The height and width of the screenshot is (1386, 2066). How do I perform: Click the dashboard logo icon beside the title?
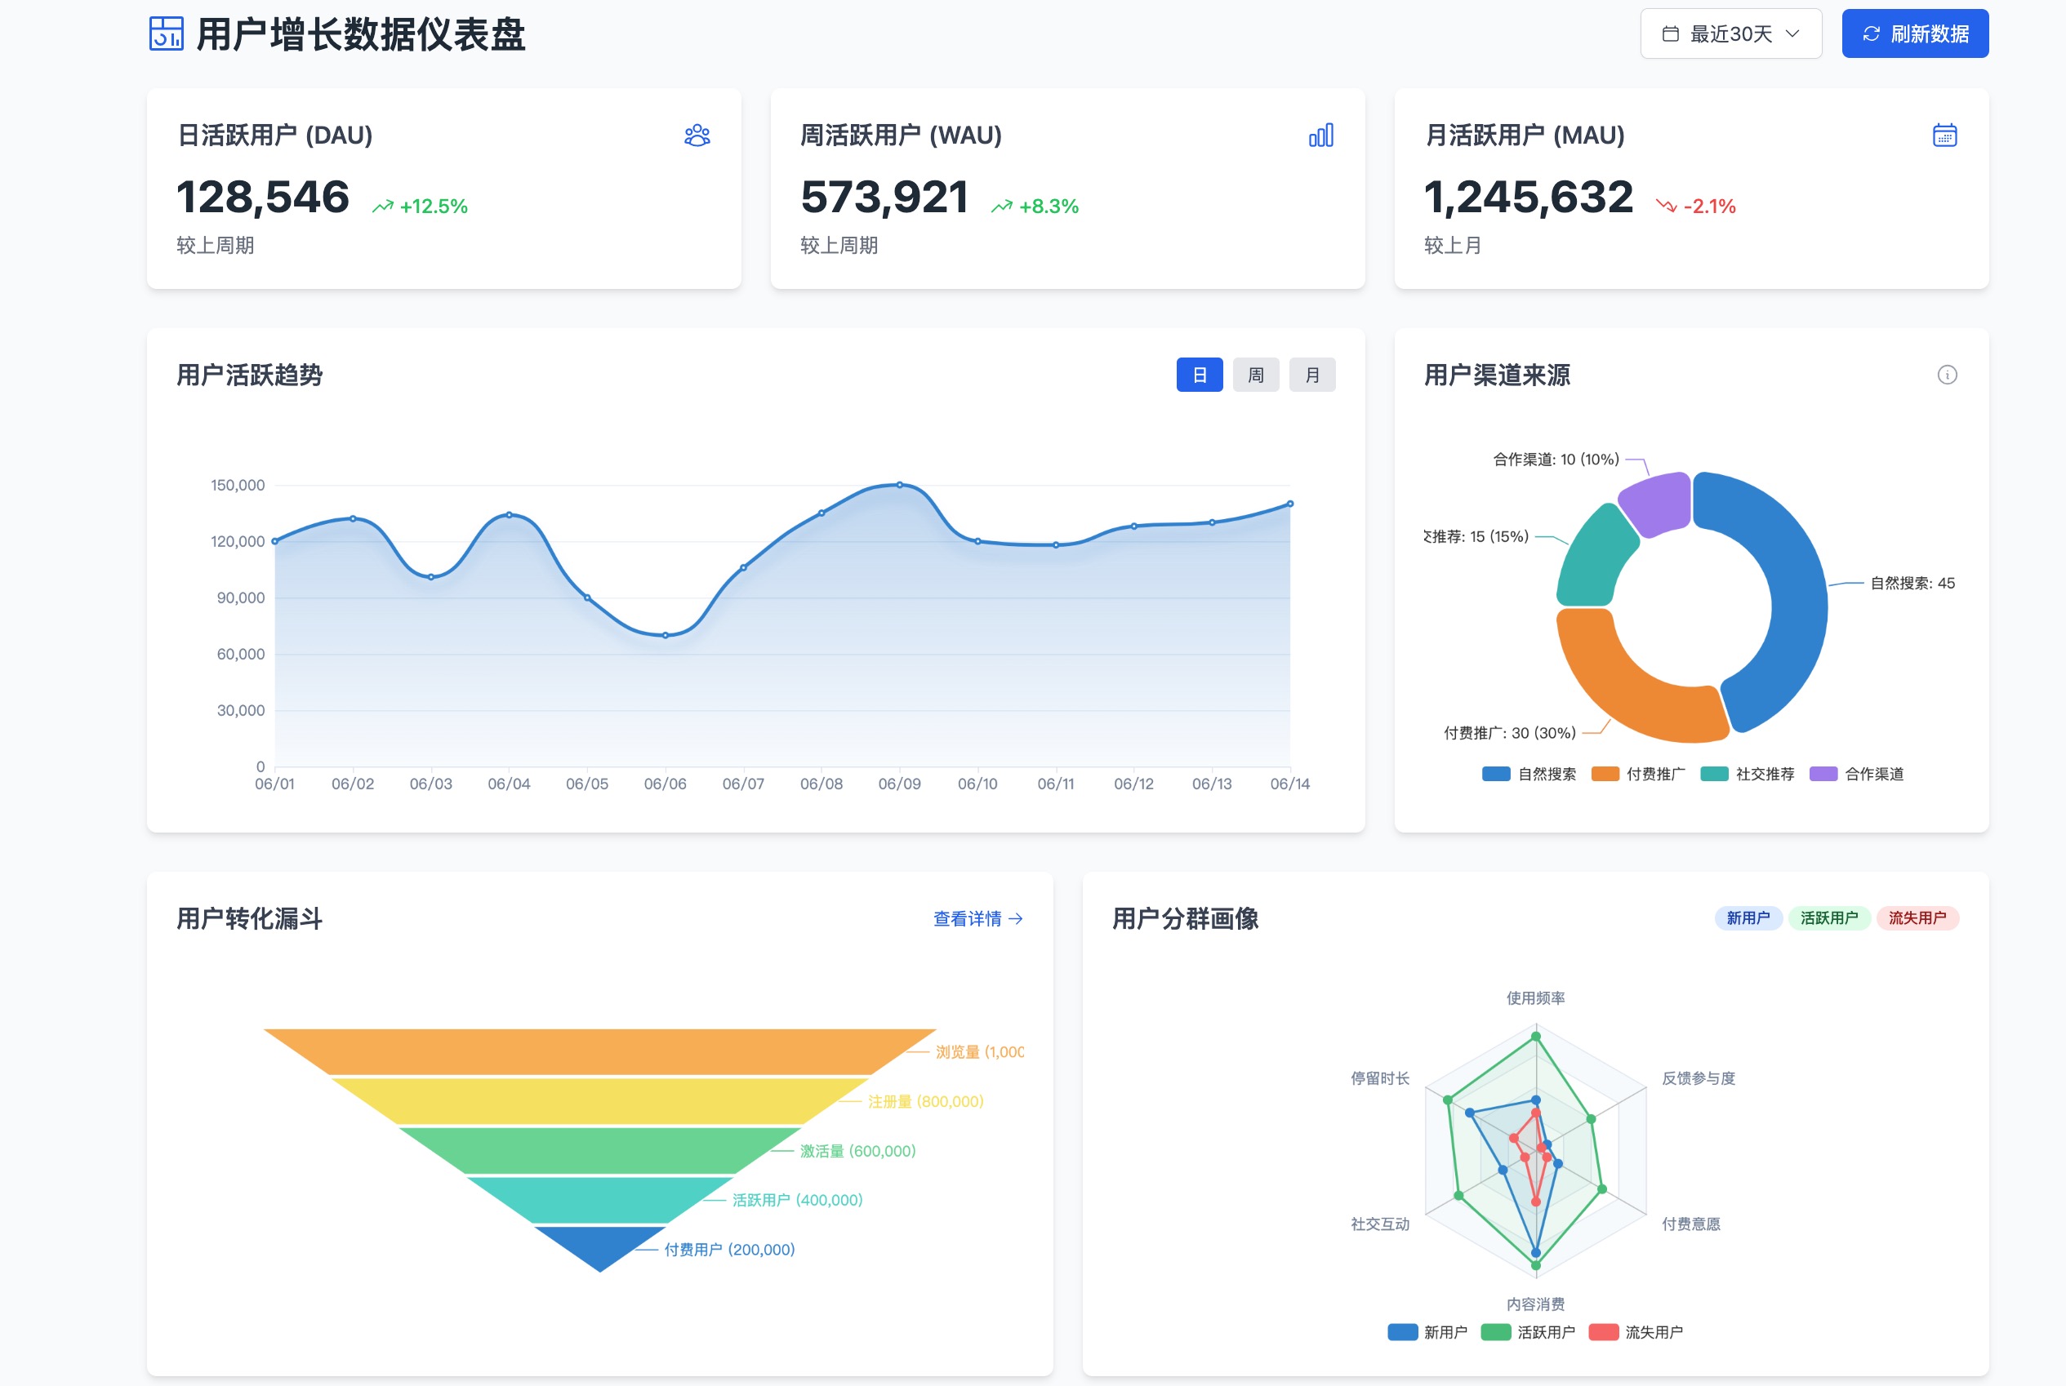point(167,34)
